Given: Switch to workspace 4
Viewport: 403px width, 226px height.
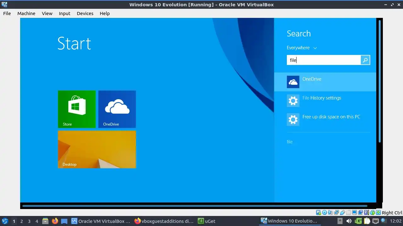Looking at the screenshot, I should tap(37, 221).
